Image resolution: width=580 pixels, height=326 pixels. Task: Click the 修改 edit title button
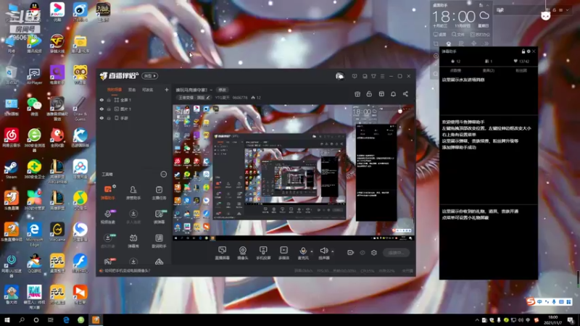222,90
